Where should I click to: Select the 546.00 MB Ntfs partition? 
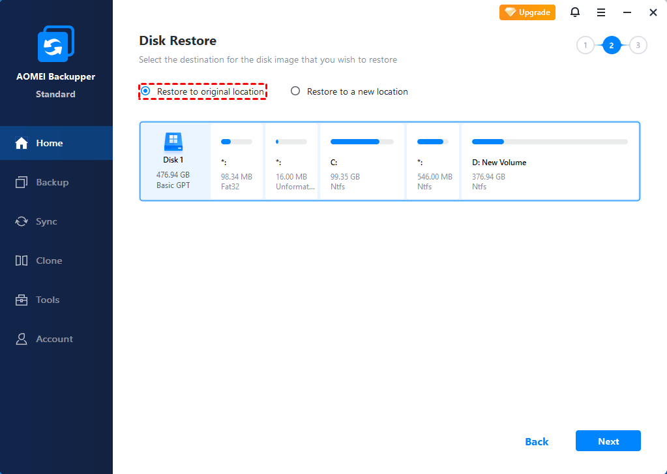(x=433, y=161)
